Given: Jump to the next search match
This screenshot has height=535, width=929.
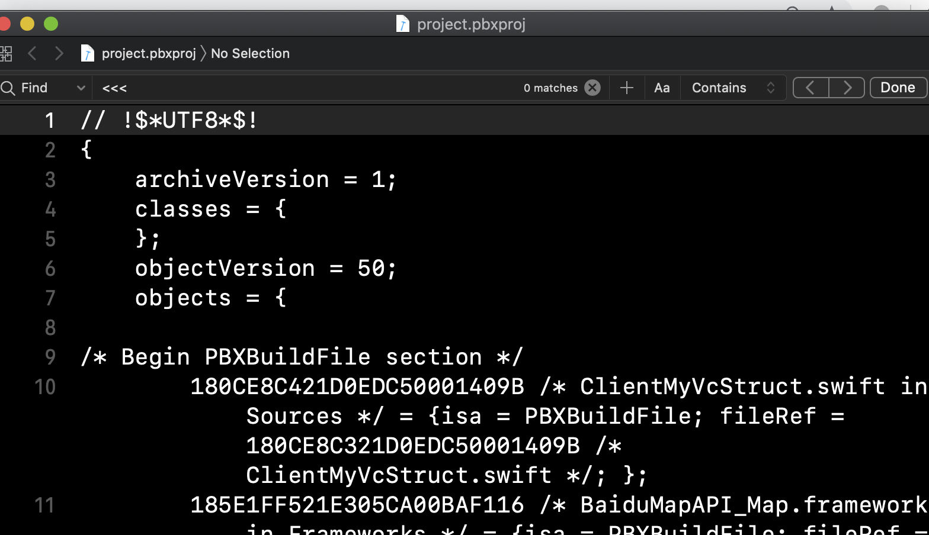Looking at the screenshot, I should (847, 88).
